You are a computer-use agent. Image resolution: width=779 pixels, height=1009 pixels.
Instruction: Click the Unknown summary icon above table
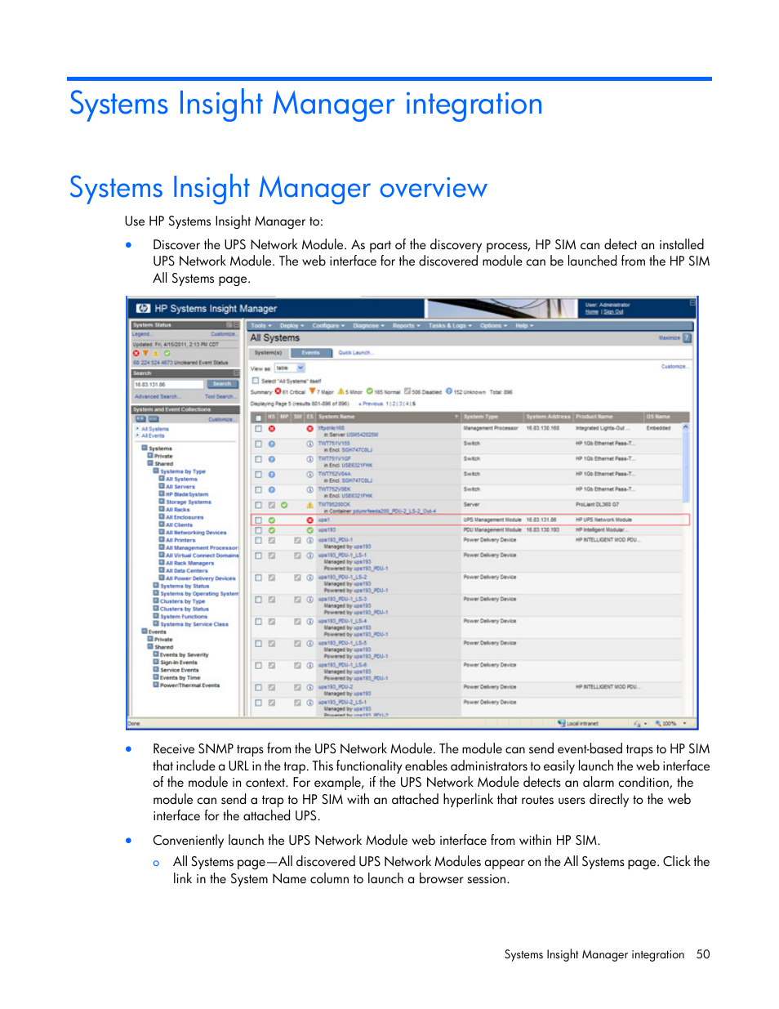449,391
